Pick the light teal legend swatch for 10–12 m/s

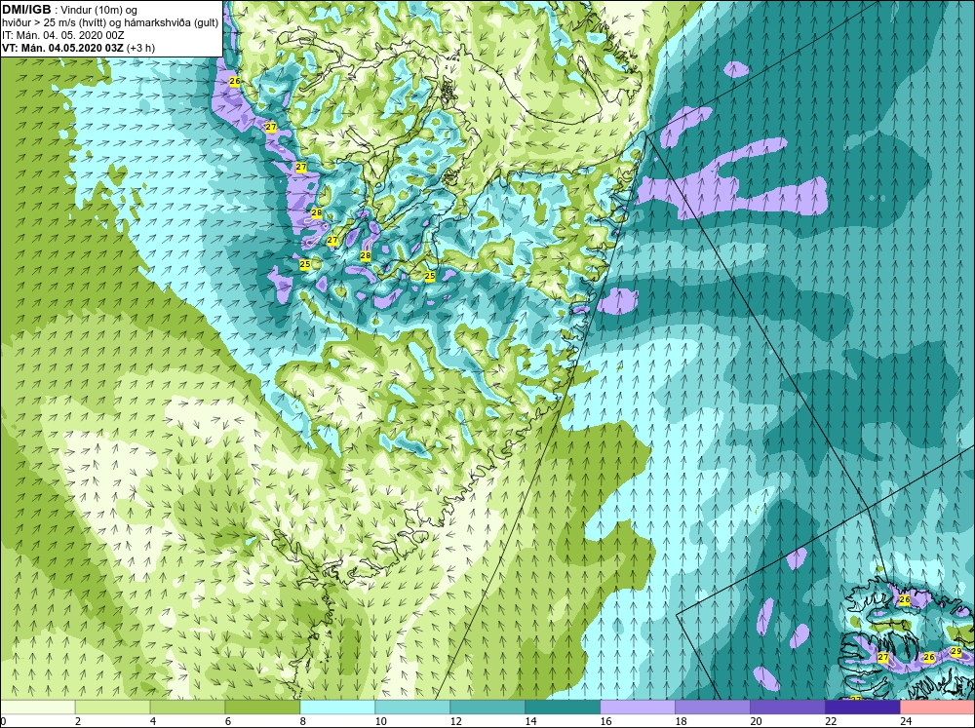412,708
